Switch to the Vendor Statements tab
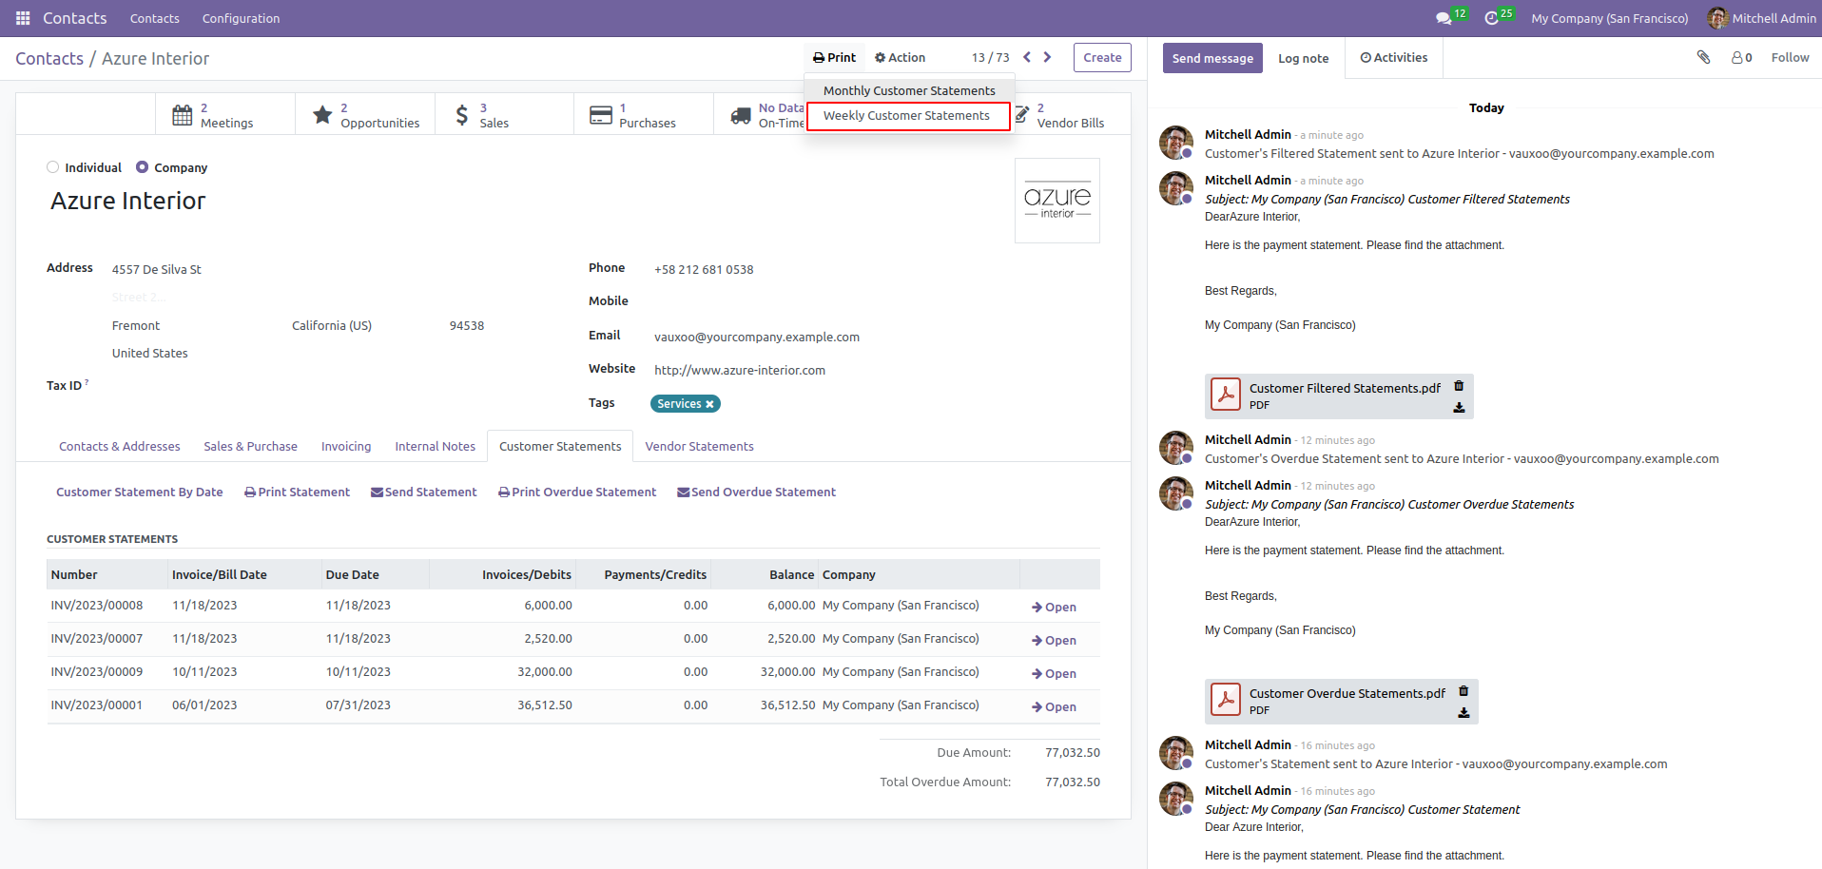 [x=699, y=446]
